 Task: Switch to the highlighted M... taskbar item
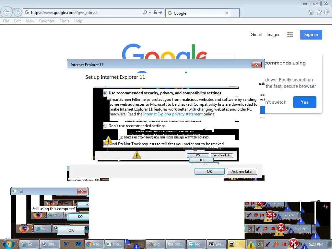[236, 244]
